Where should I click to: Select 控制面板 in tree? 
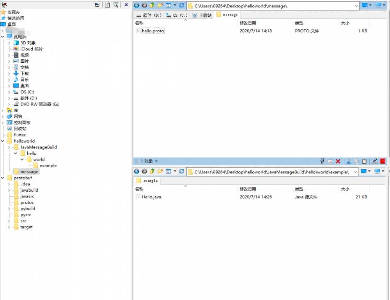tap(22, 123)
